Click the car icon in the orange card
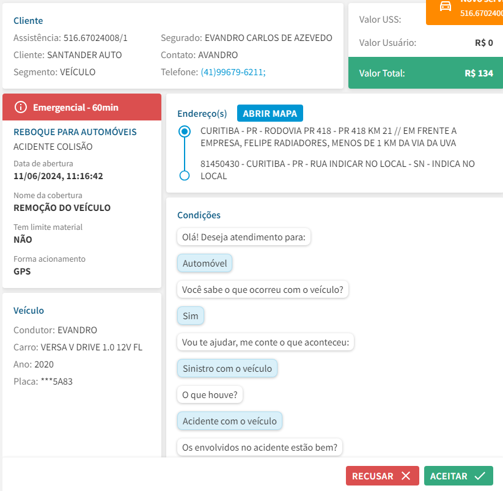 point(446,7)
